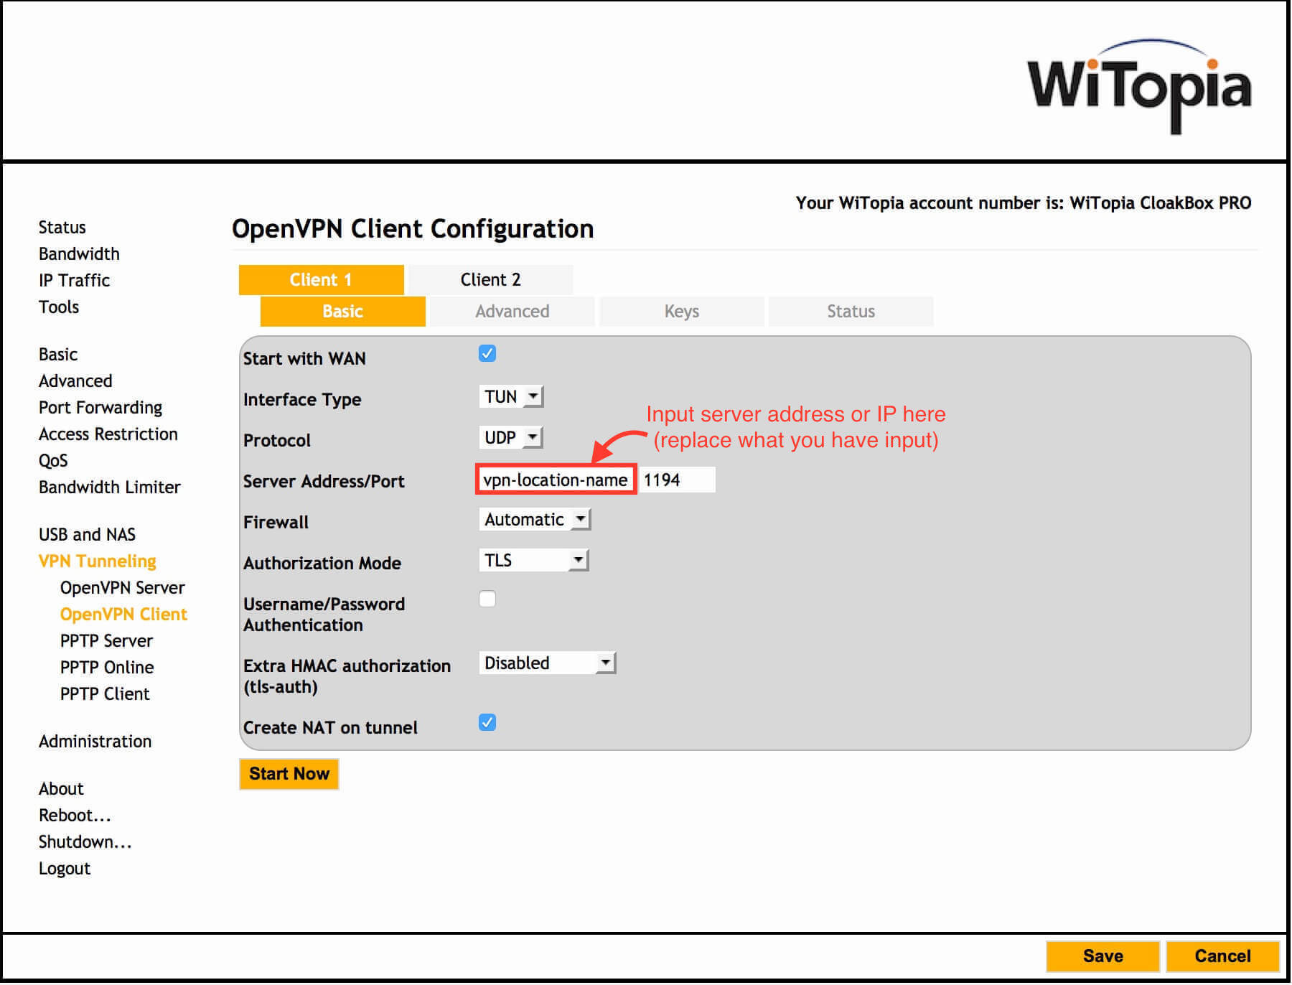
Task: Go to Access Restriction
Action: (x=108, y=434)
